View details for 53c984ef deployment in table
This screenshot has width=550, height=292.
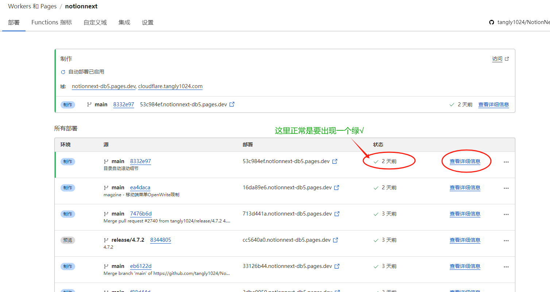click(x=465, y=161)
